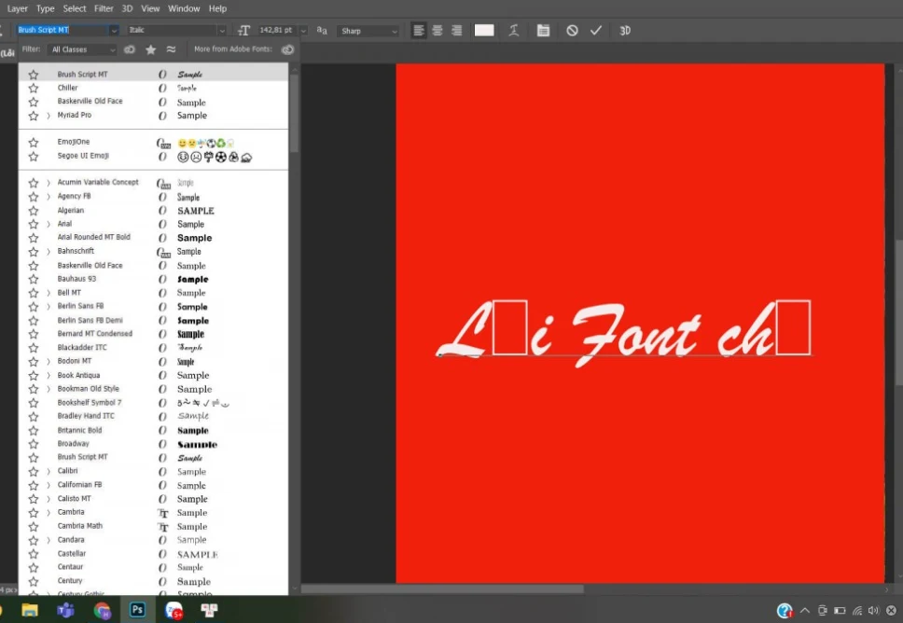This screenshot has width=903, height=623.
Task: Click the font size T icon
Action: (244, 31)
